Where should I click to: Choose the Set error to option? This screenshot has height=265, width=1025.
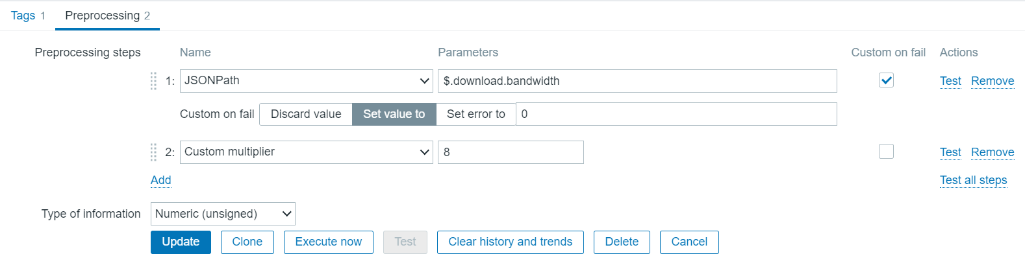pos(475,114)
